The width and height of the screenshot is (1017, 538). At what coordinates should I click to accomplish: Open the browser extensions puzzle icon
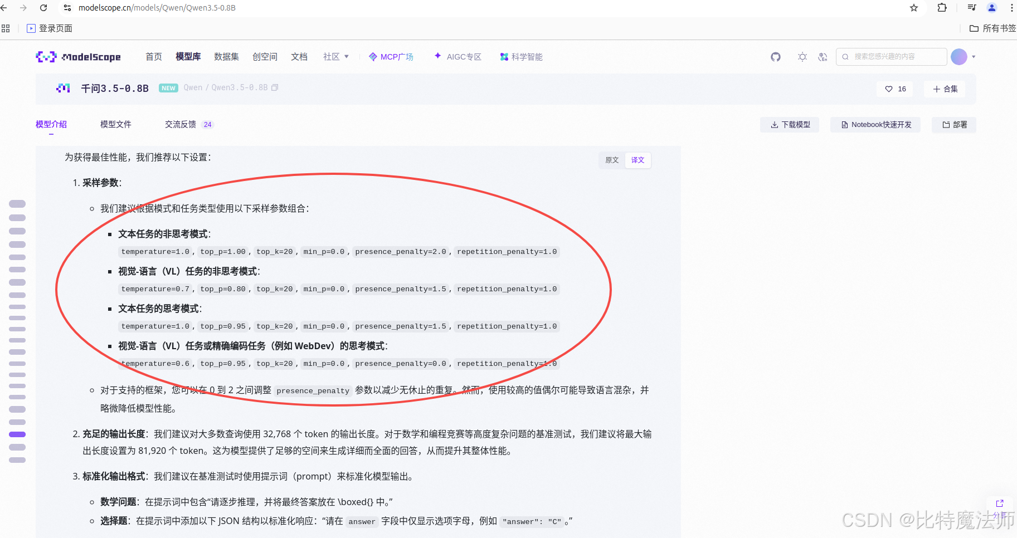click(x=942, y=8)
